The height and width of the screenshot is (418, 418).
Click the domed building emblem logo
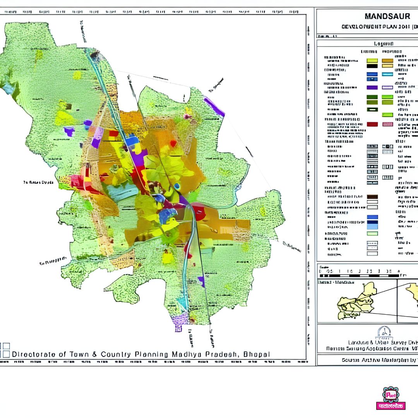(384, 332)
